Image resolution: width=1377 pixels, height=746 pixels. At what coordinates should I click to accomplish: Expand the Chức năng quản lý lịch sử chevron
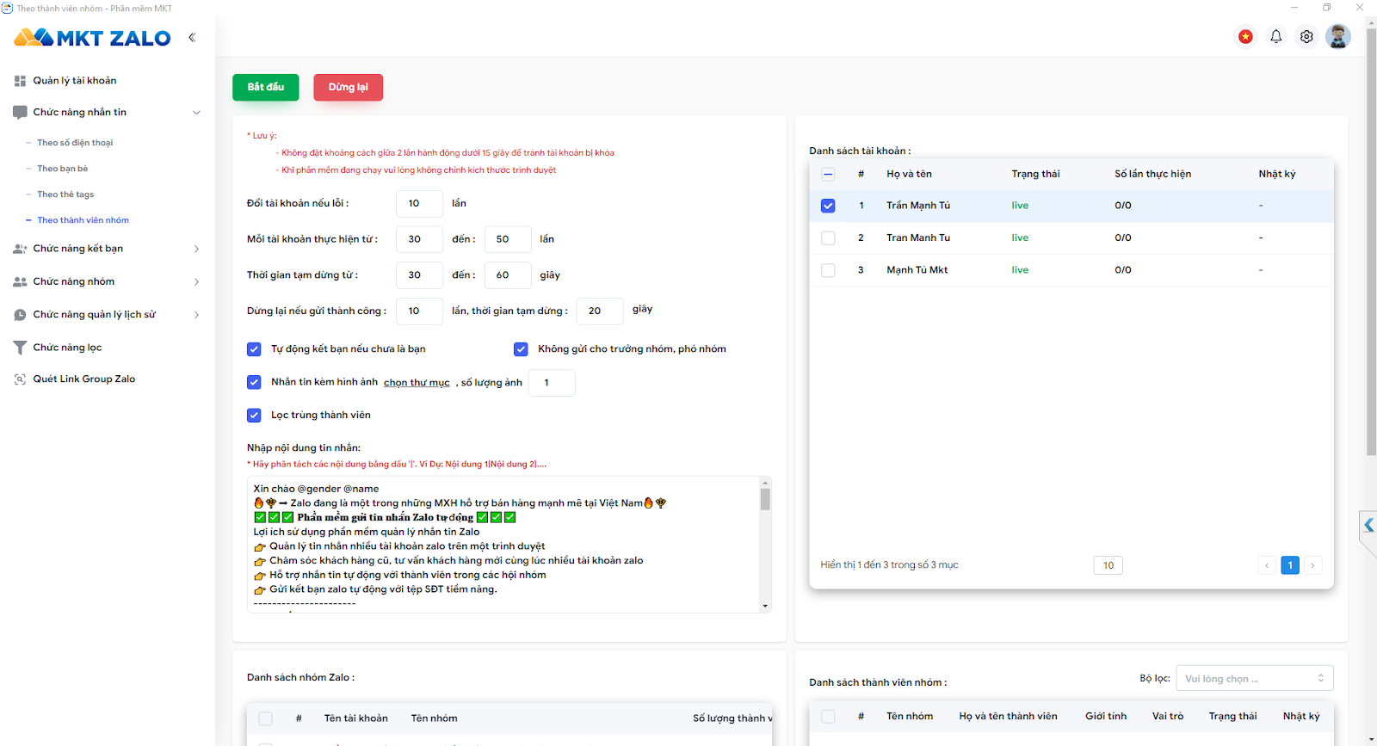click(x=196, y=315)
